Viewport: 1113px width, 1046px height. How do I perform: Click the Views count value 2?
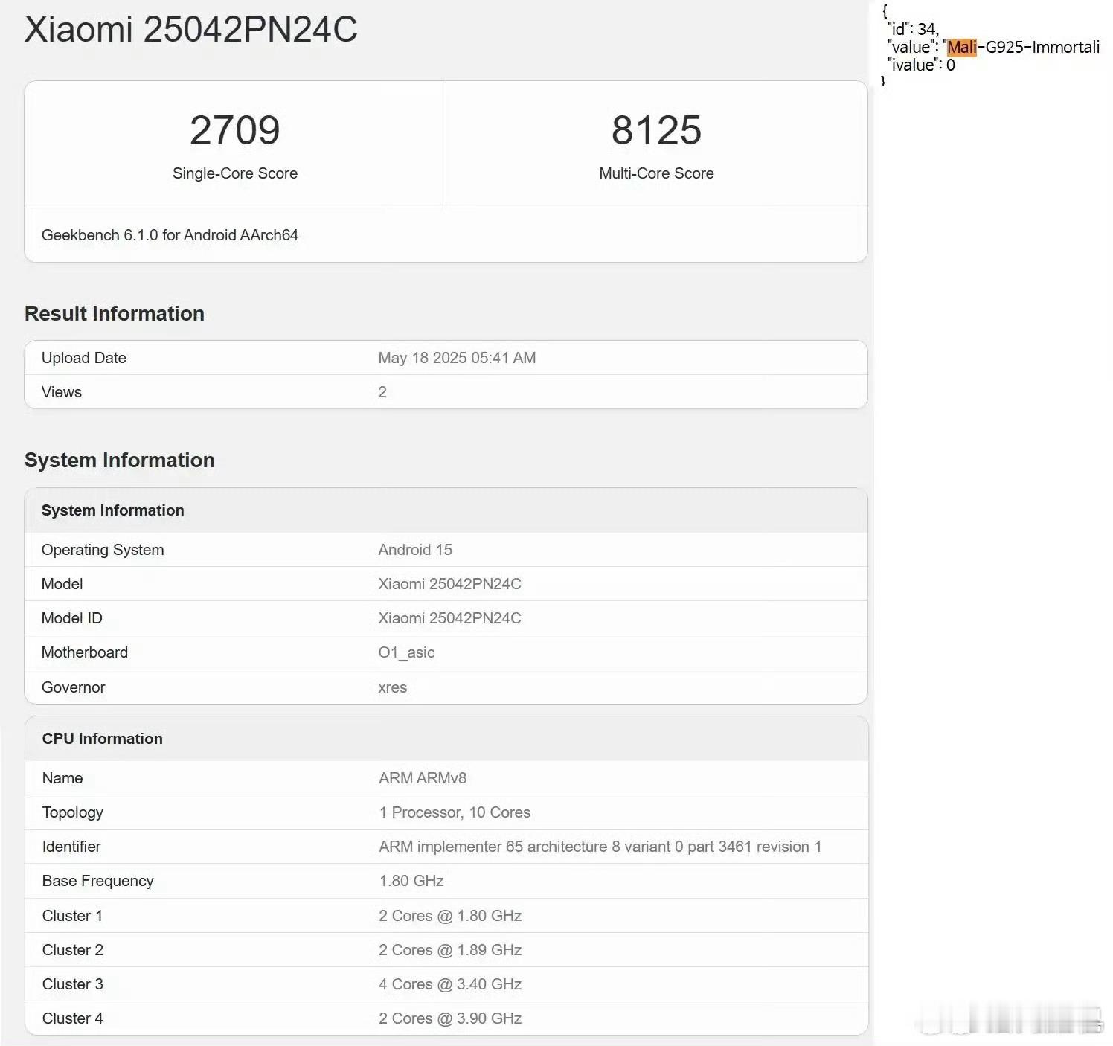coord(382,392)
